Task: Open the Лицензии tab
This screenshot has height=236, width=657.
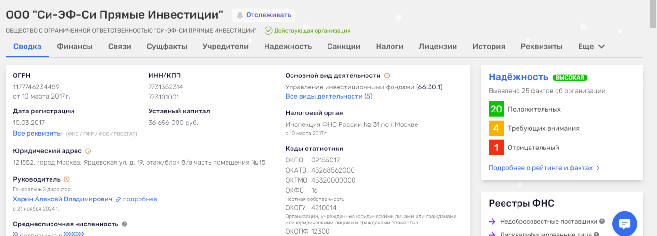Action: pyautogui.click(x=438, y=47)
